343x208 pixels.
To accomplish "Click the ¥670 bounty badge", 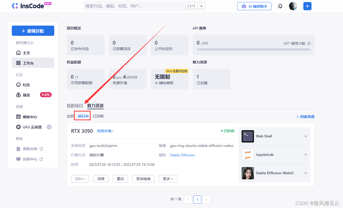I will [46, 95].
